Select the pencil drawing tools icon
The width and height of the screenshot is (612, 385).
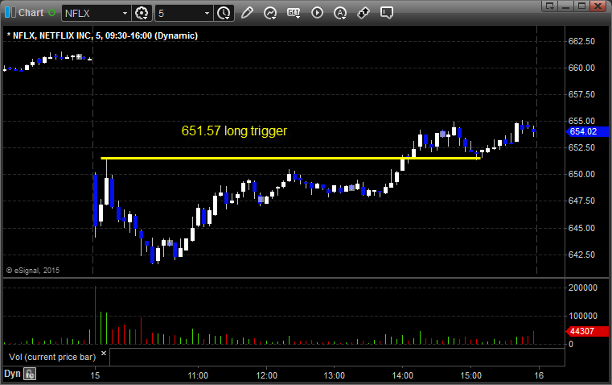point(247,13)
